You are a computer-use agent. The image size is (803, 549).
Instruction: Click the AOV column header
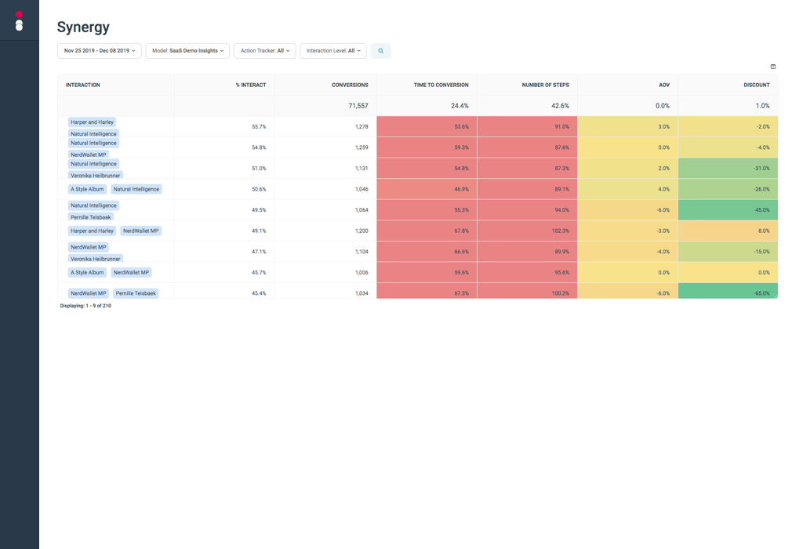663,85
